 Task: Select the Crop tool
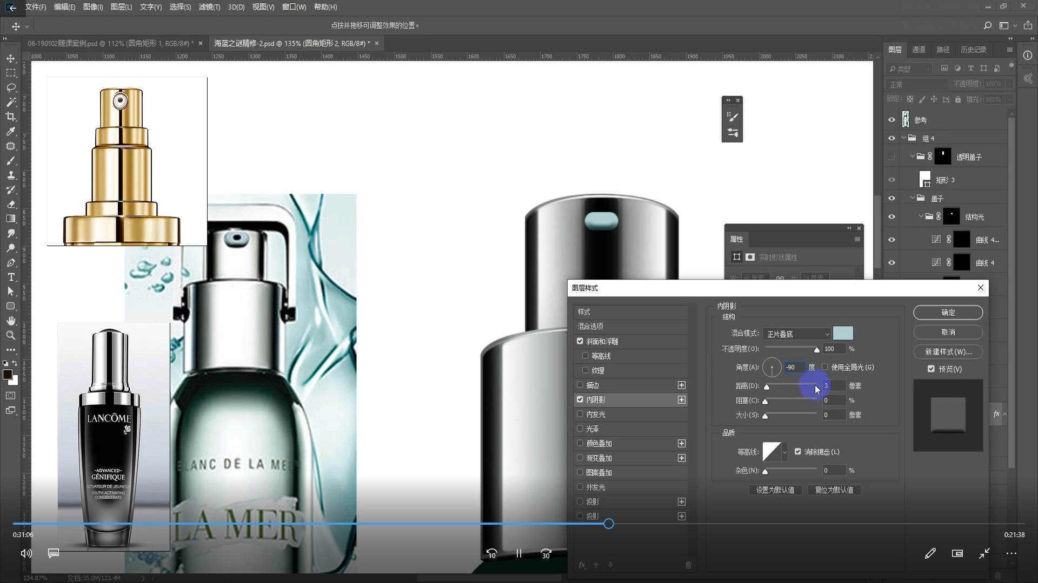coord(10,117)
